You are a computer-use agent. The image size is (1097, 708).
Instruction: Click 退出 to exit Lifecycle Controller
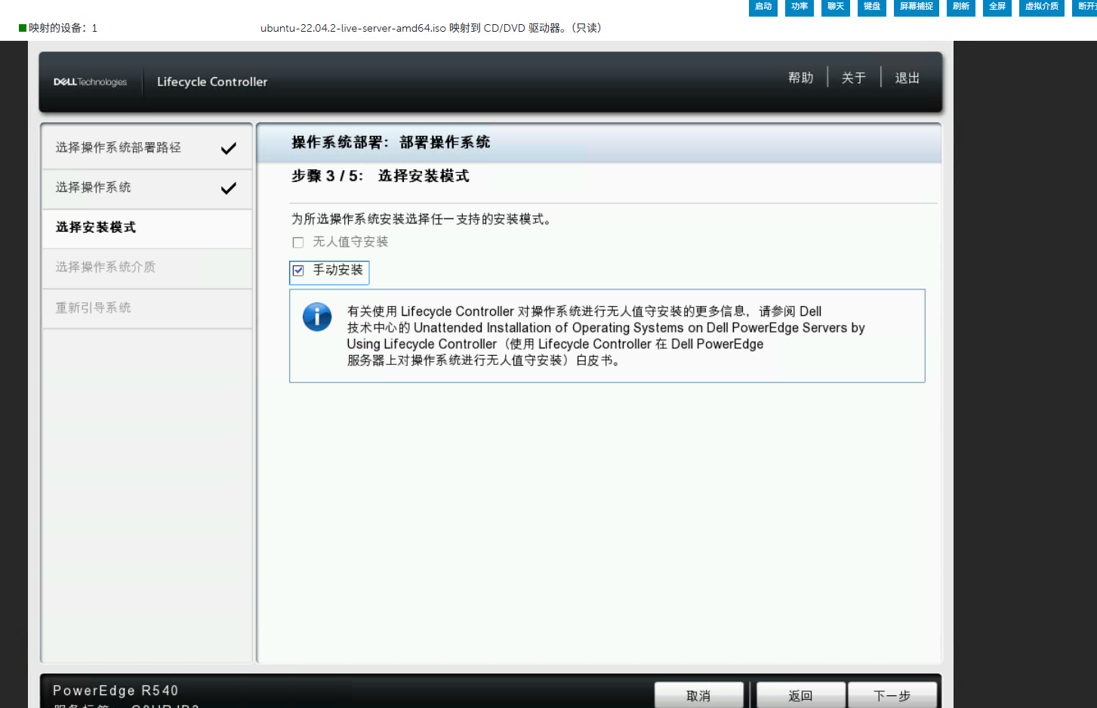[907, 78]
